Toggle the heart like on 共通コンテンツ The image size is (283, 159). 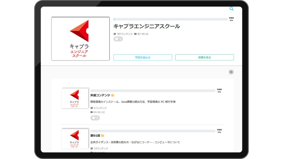(x=95, y=118)
